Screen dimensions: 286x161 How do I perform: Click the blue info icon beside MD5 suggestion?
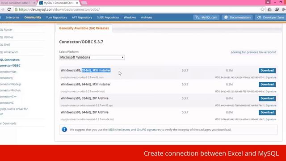point(64,129)
